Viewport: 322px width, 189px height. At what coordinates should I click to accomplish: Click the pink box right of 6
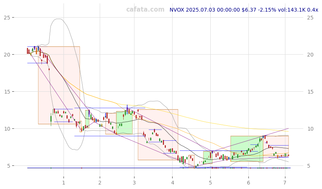[x=276, y=147]
